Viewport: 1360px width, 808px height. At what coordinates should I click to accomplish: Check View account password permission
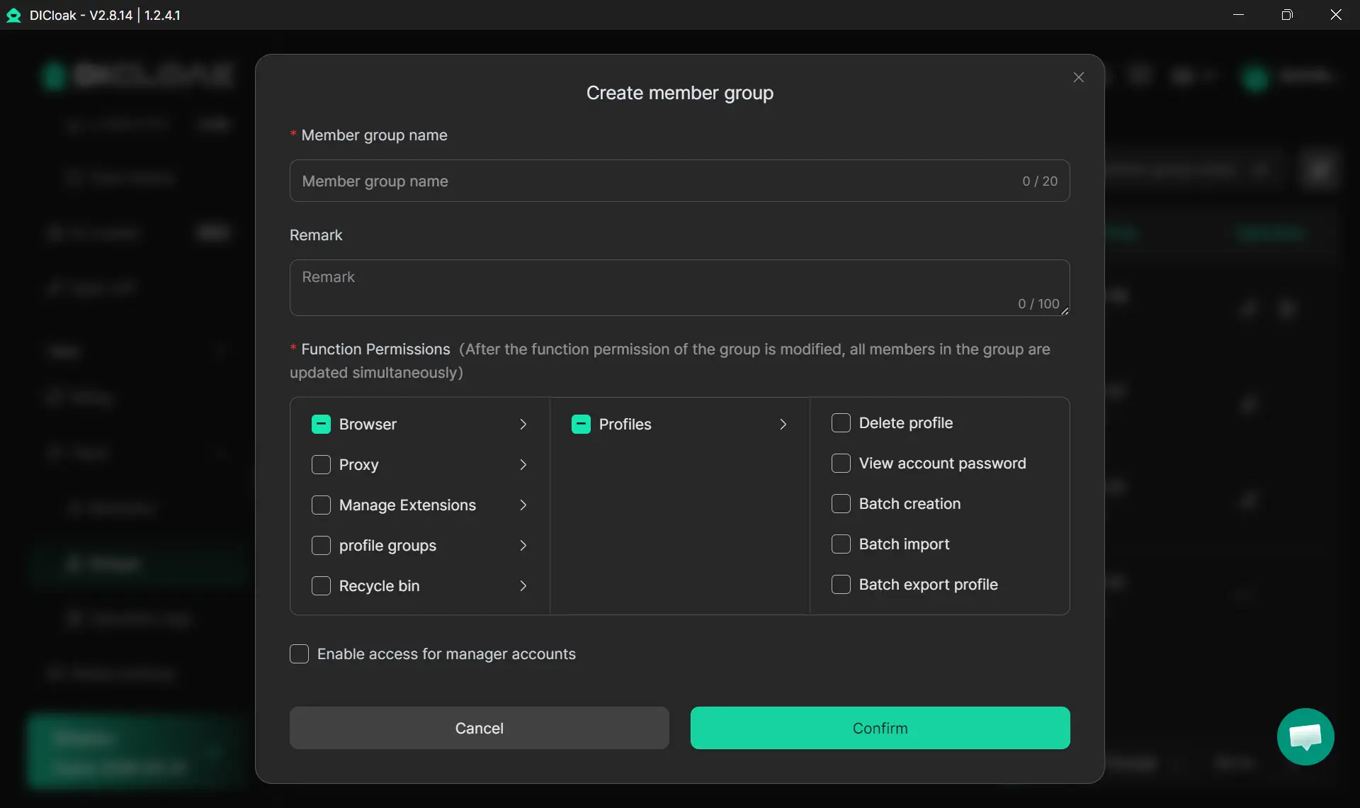click(x=841, y=463)
